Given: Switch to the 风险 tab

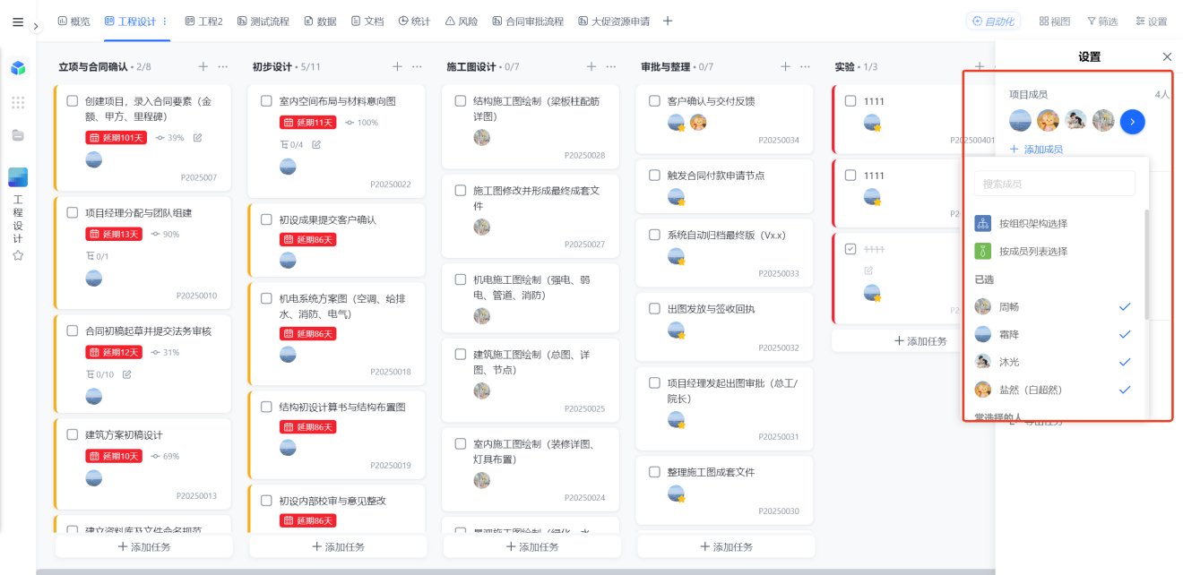Looking at the screenshot, I should [462, 21].
